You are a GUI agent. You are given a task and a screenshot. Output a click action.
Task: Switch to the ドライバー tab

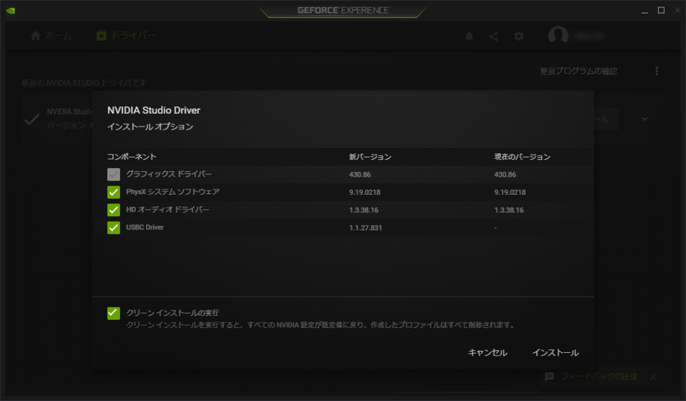point(125,35)
